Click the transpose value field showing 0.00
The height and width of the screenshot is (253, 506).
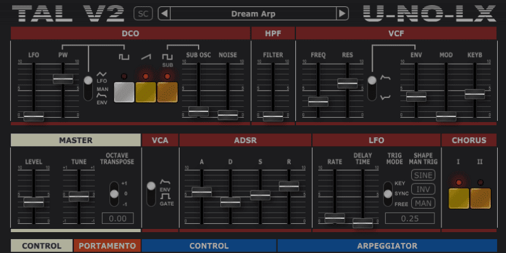(x=118, y=218)
